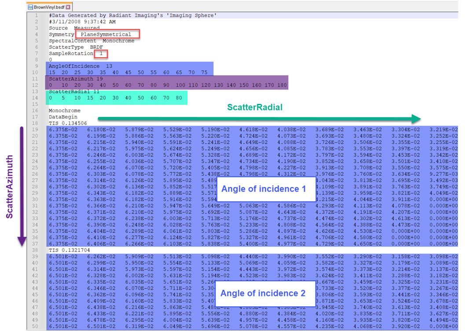Click line number 18 in the margin
This screenshot has height=334, width=473.
(x=35, y=123)
